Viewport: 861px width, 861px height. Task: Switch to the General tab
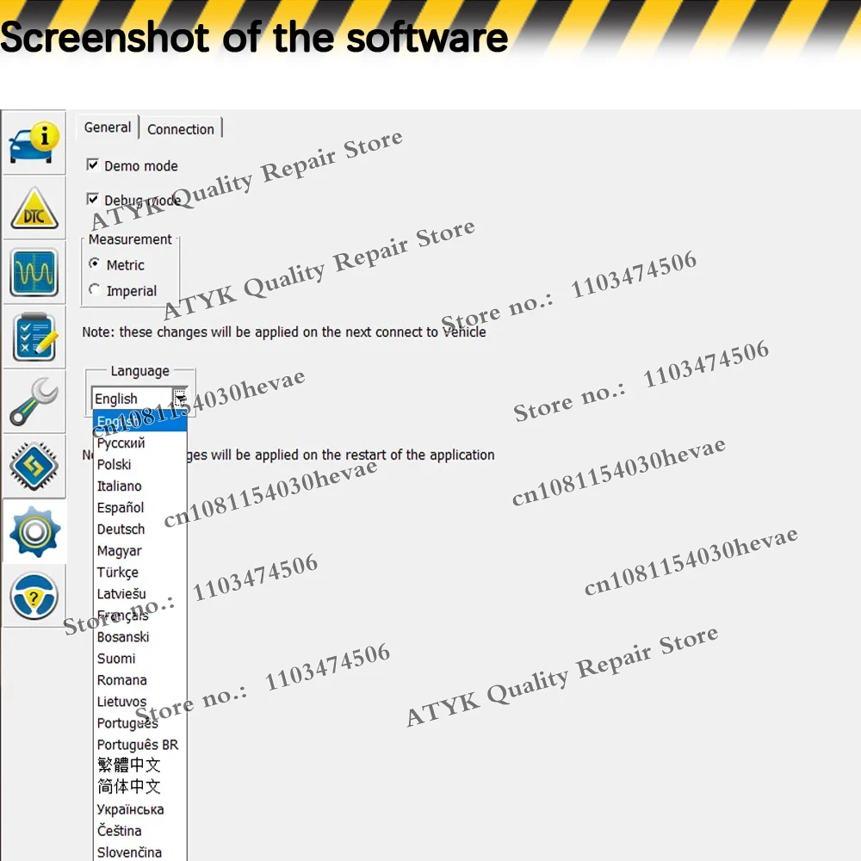pos(108,127)
